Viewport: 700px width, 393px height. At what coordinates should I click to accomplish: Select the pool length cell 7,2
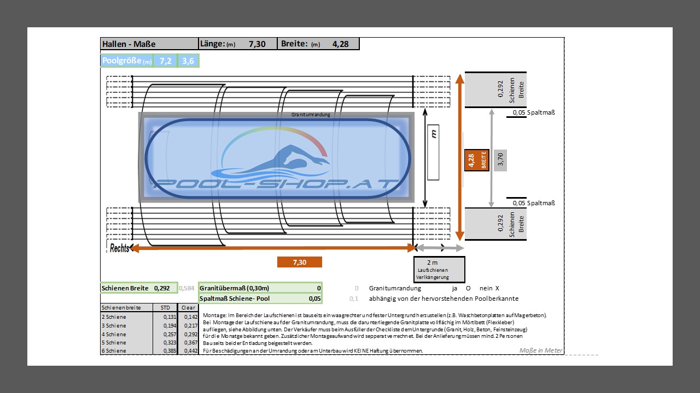[x=165, y=61]
